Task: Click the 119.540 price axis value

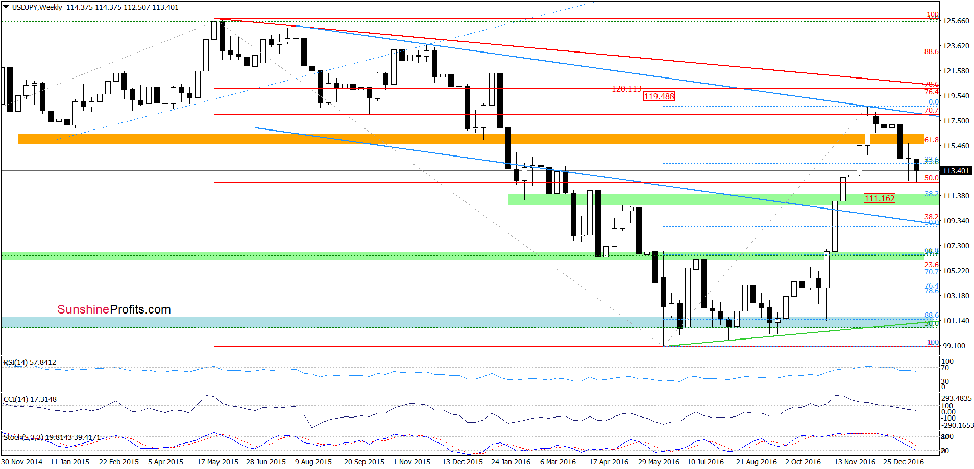Action: coord(956,96)
